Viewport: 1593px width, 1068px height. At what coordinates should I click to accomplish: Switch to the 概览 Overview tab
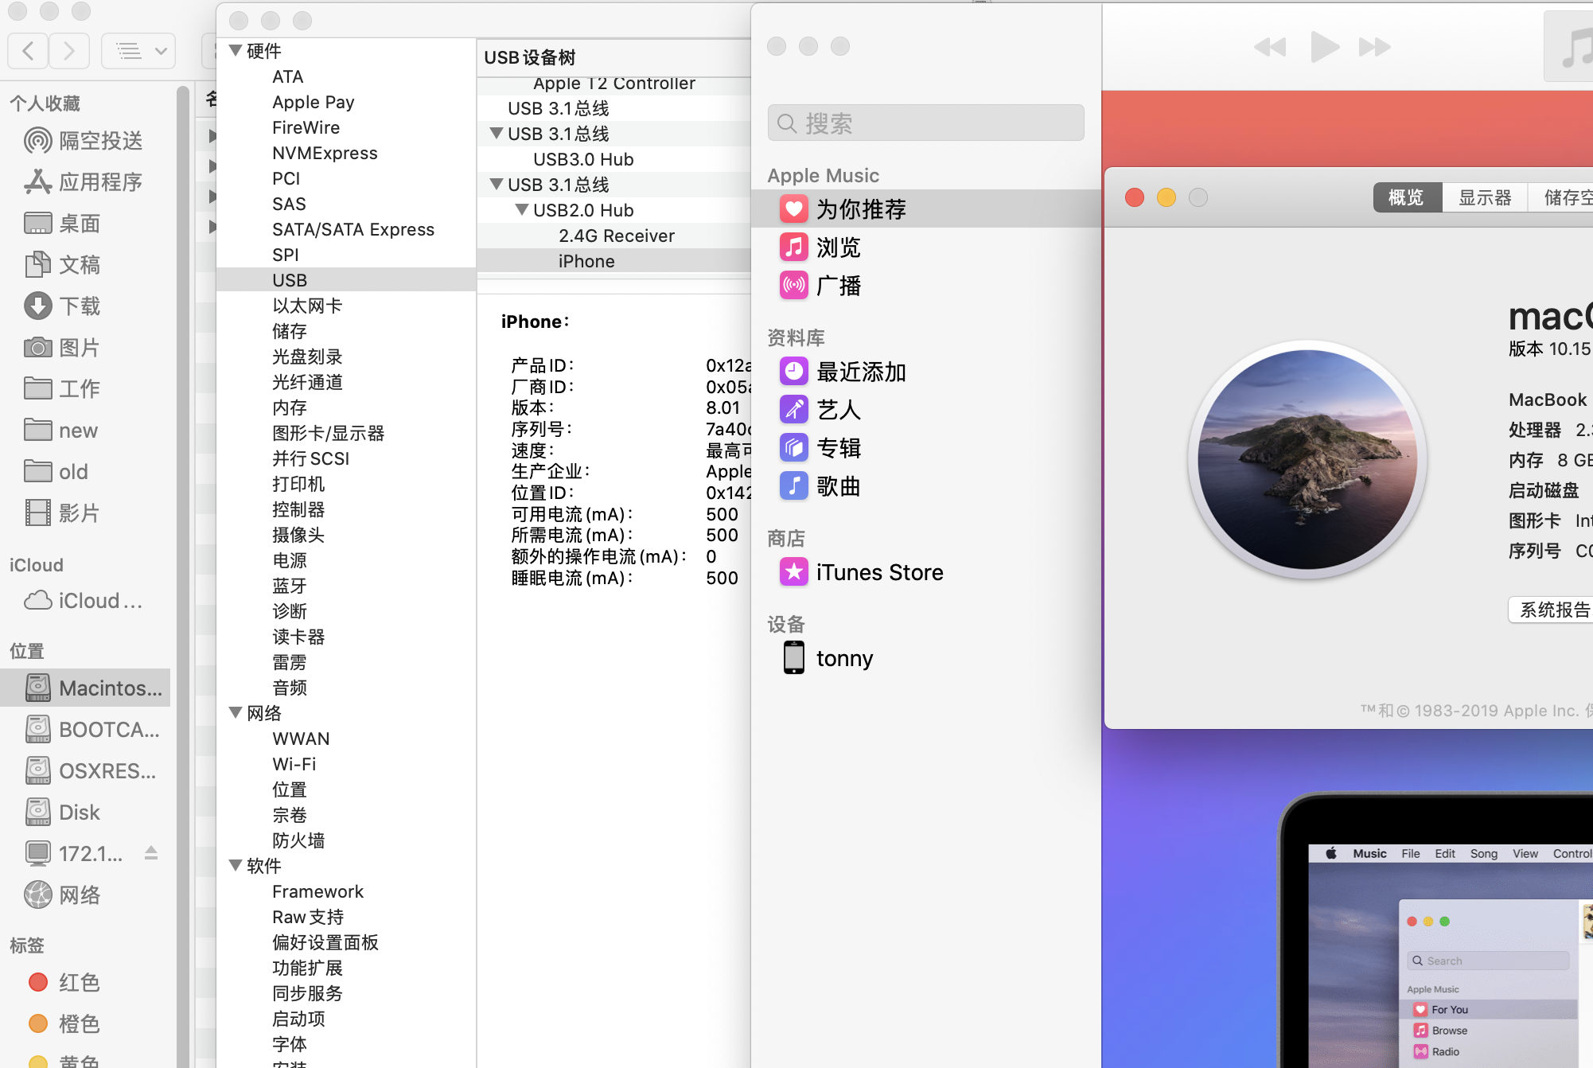(x=1406, y=197)
